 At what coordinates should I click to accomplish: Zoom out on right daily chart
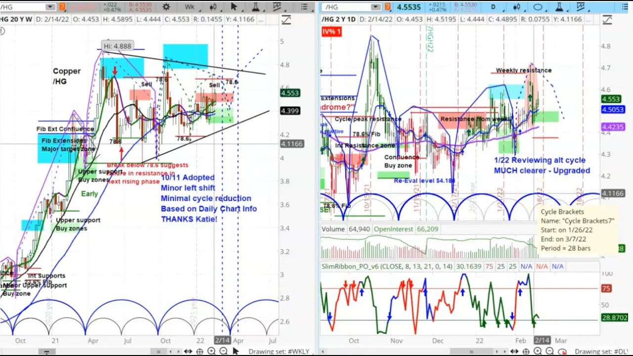(549, 351)
